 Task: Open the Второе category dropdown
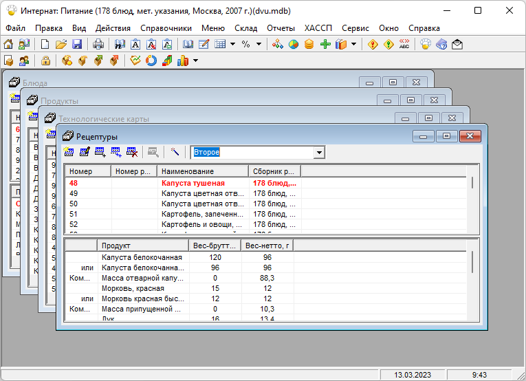319,152
